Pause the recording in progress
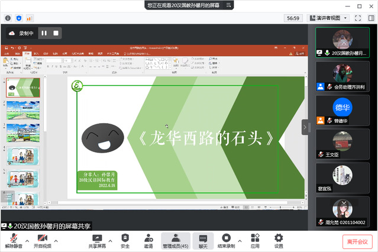378x252 pixels. (x=44, y=33)
